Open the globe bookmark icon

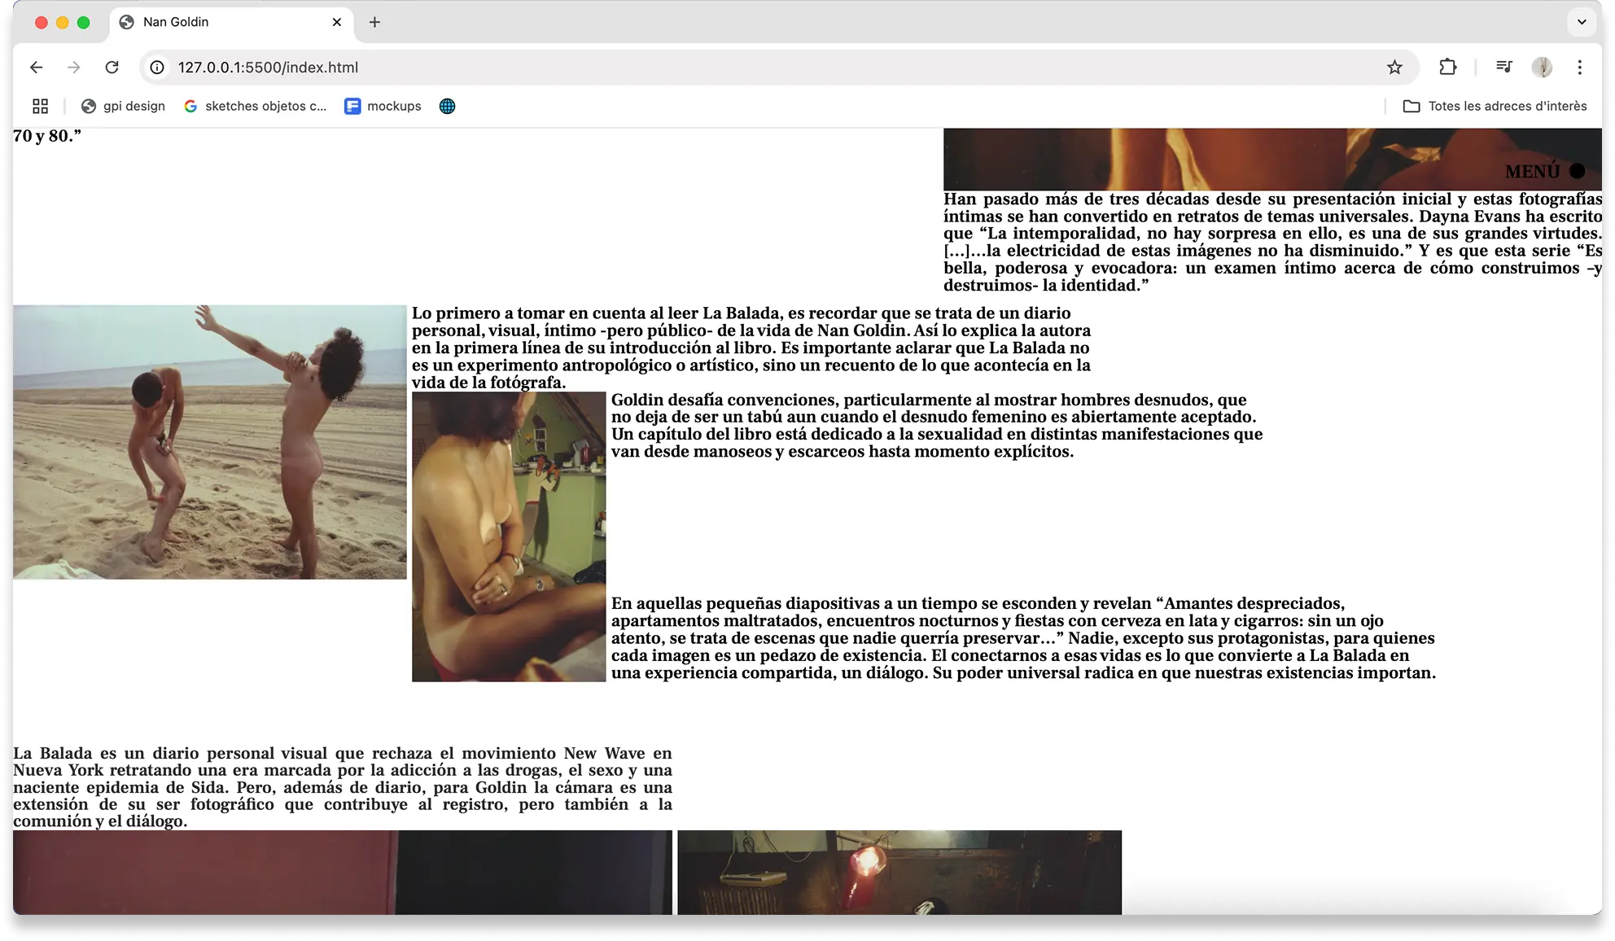coord(447,106)
